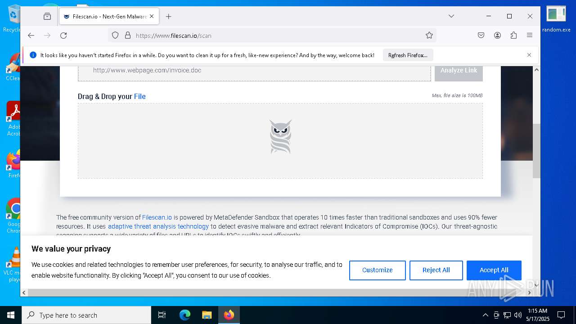Open File Explorer from taskbar
This screenshot has height=324, width=576.
(x=207, y=315)
